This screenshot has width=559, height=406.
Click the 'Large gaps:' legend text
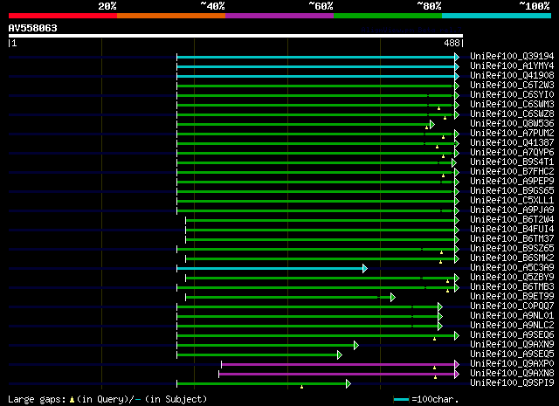tap(37, 400)
